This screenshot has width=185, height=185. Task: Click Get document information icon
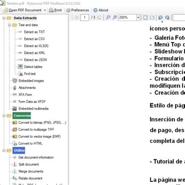coord(15,157)
